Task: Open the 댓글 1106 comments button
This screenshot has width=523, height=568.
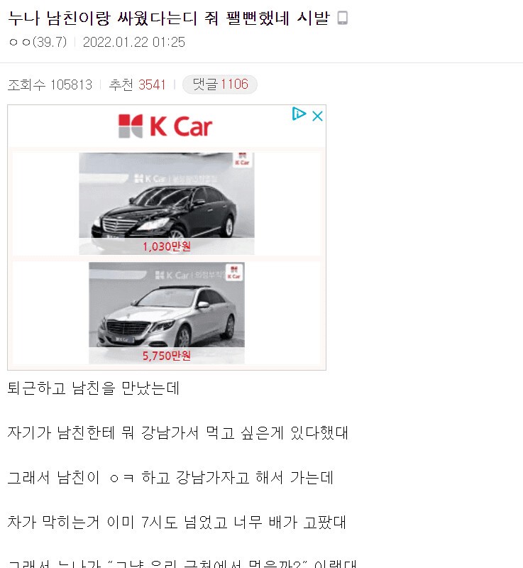Action: point(220,84)
